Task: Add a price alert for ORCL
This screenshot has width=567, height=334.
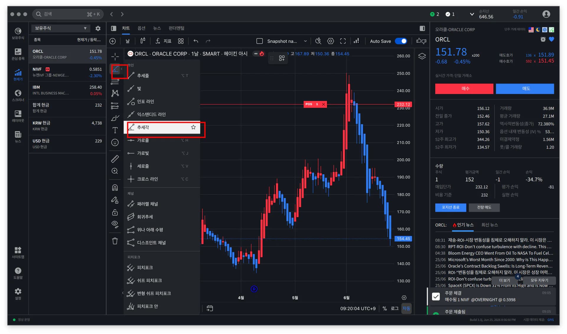Action: tap(543, 39)
